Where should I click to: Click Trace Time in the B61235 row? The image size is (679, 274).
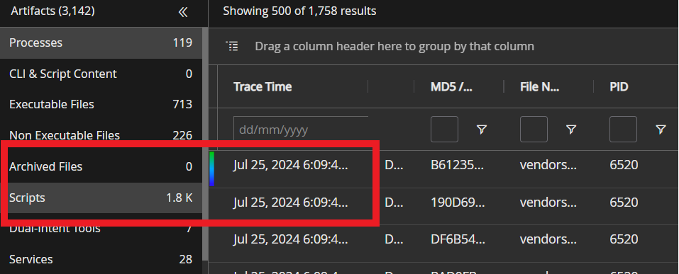(x=291, y=165)
